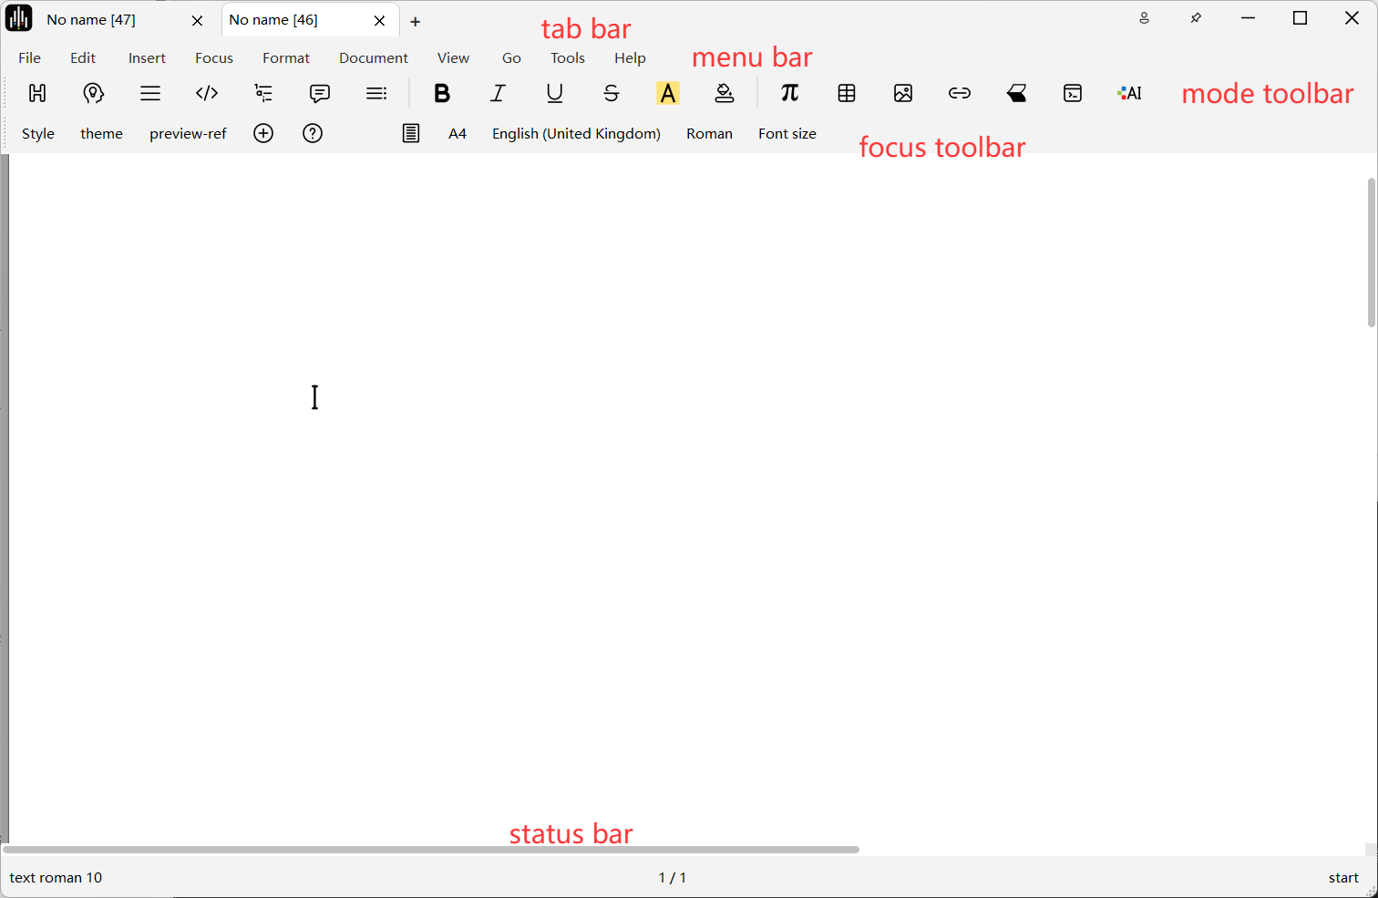Image resolution: width=1378 pixels, height=898 pixels.
Task: Open the View menu
Action: tap(453, 57)
